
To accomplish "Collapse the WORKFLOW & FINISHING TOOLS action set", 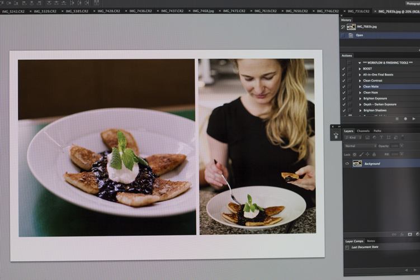I will tap(360, 63).
